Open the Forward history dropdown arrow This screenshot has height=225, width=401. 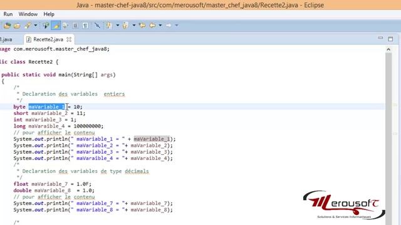(x=177, y=25)
